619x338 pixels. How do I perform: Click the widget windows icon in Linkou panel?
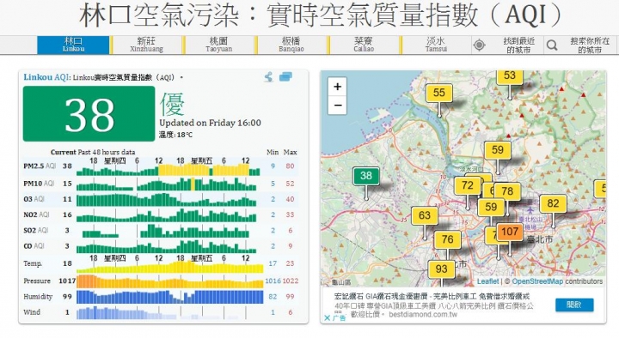pyautogui.click(x=285, y=77)
